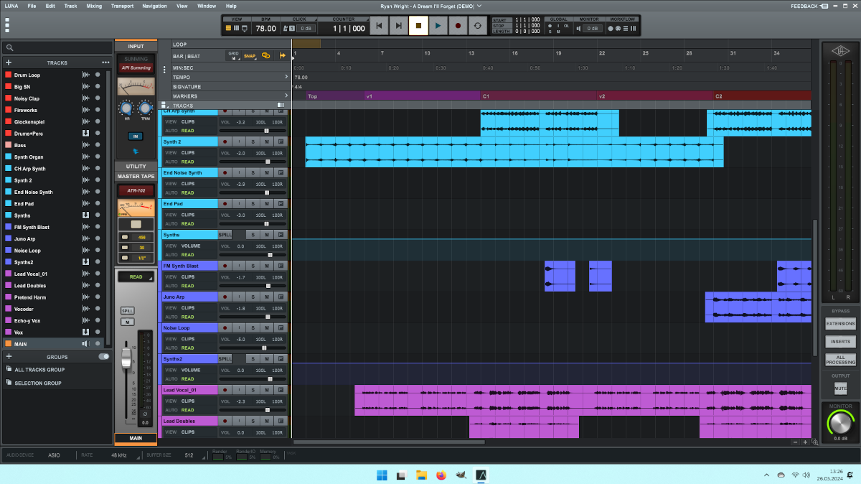Click the SPILL button on Synths bus track
Screen dimensions: 861x484
pyautogui.click(x=225, y=235)
